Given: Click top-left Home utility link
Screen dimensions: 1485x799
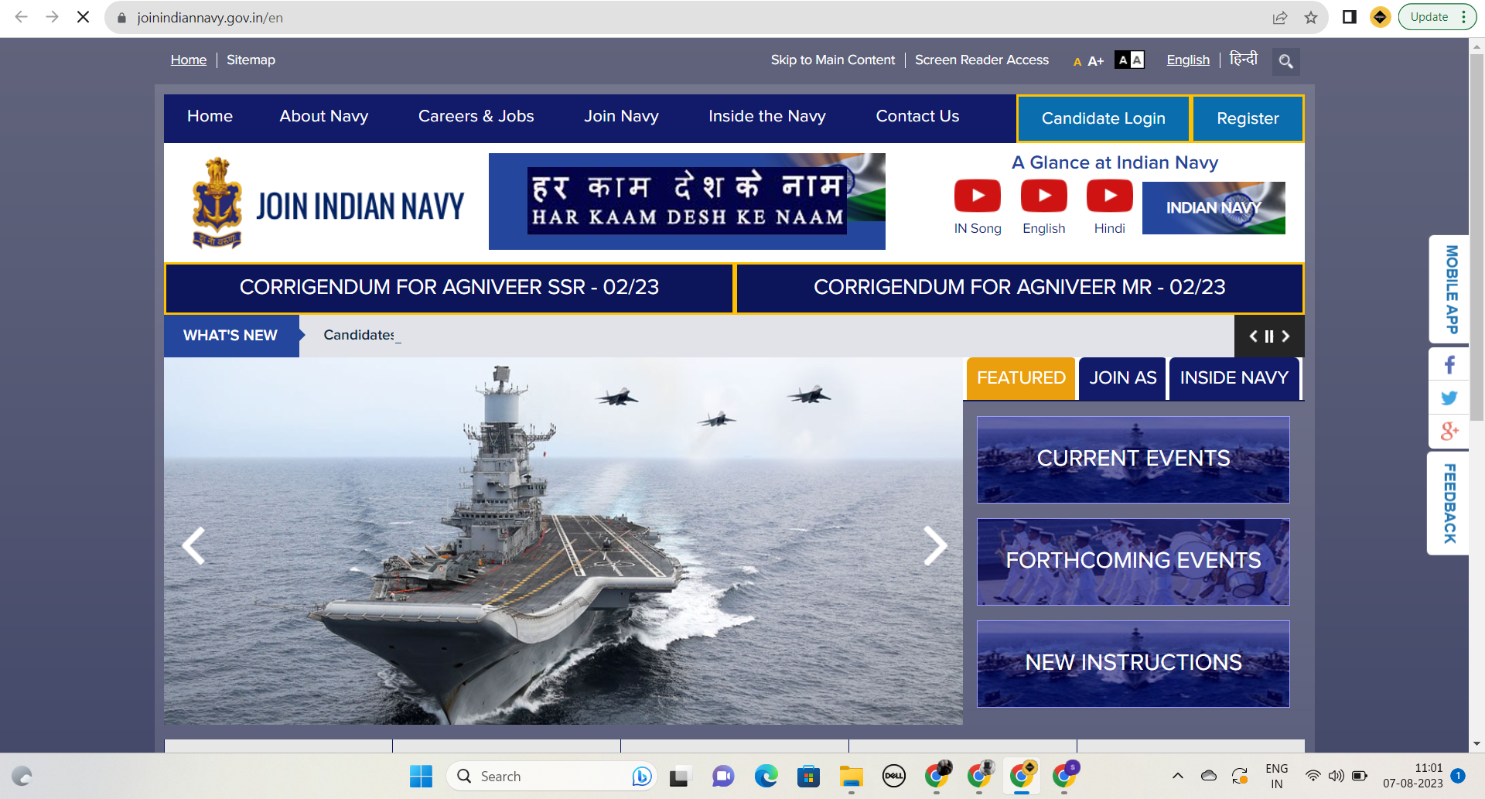Looking at the screenshot, I should coord(189,60).
